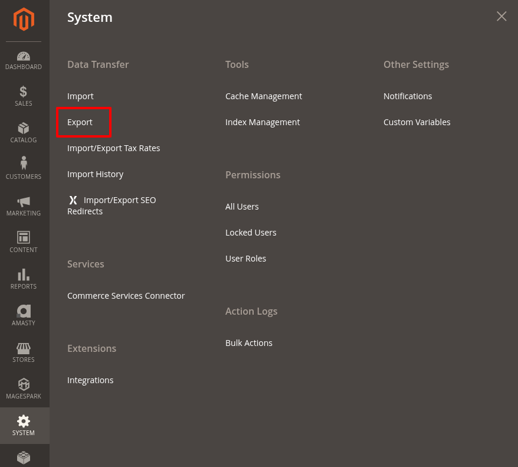518x467 pixels.
Task: Open Locked Users page
Action: pos(251,233)
